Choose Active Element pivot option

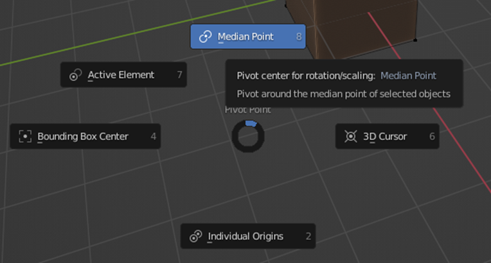coord(123,75)
